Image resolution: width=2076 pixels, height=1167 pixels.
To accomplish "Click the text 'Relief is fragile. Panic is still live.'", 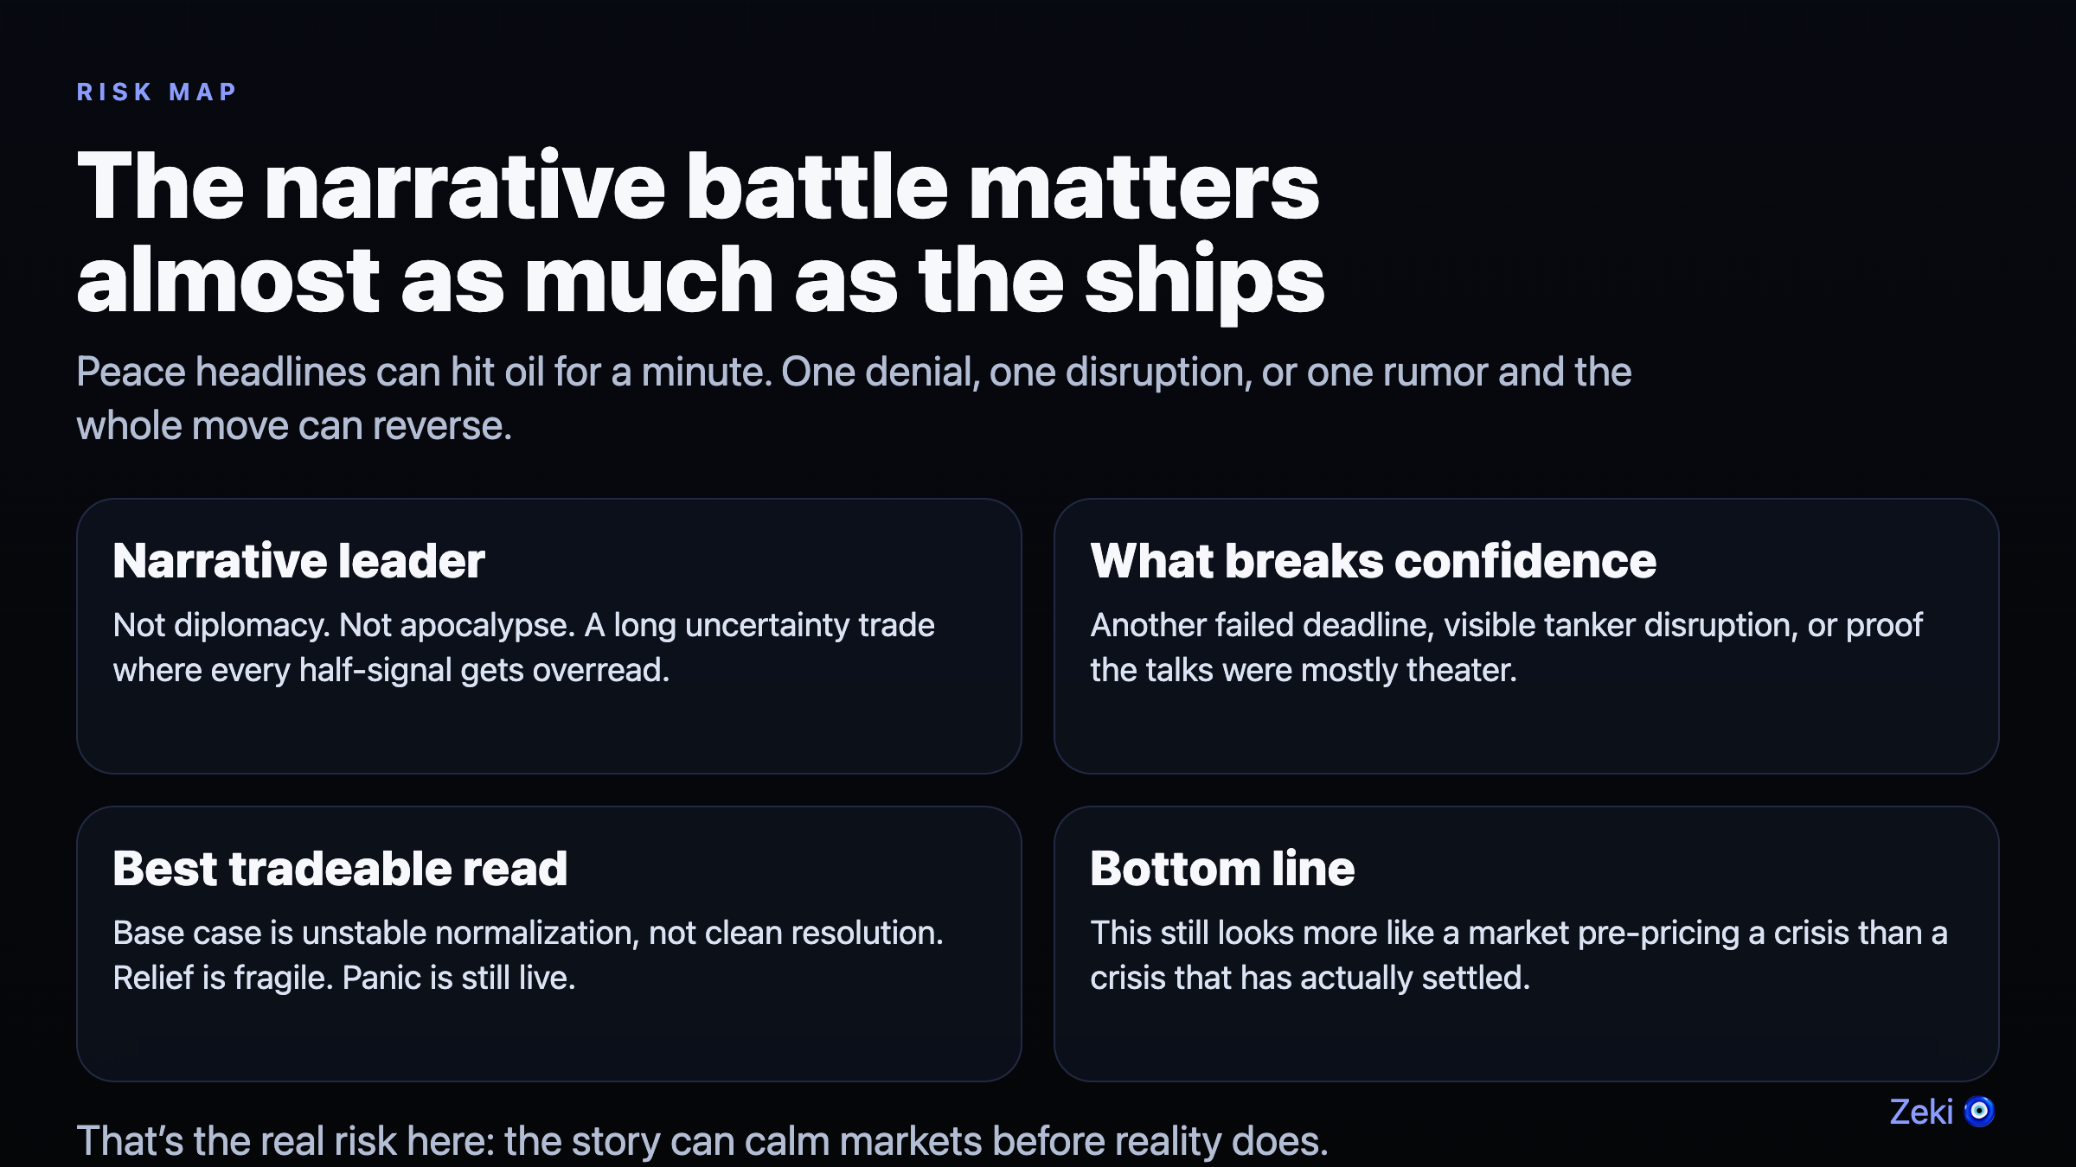I will 343,978.
